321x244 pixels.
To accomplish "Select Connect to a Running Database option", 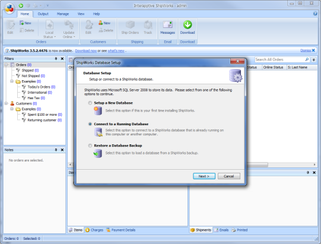I will pyautogui.click(x=90, y=124).
